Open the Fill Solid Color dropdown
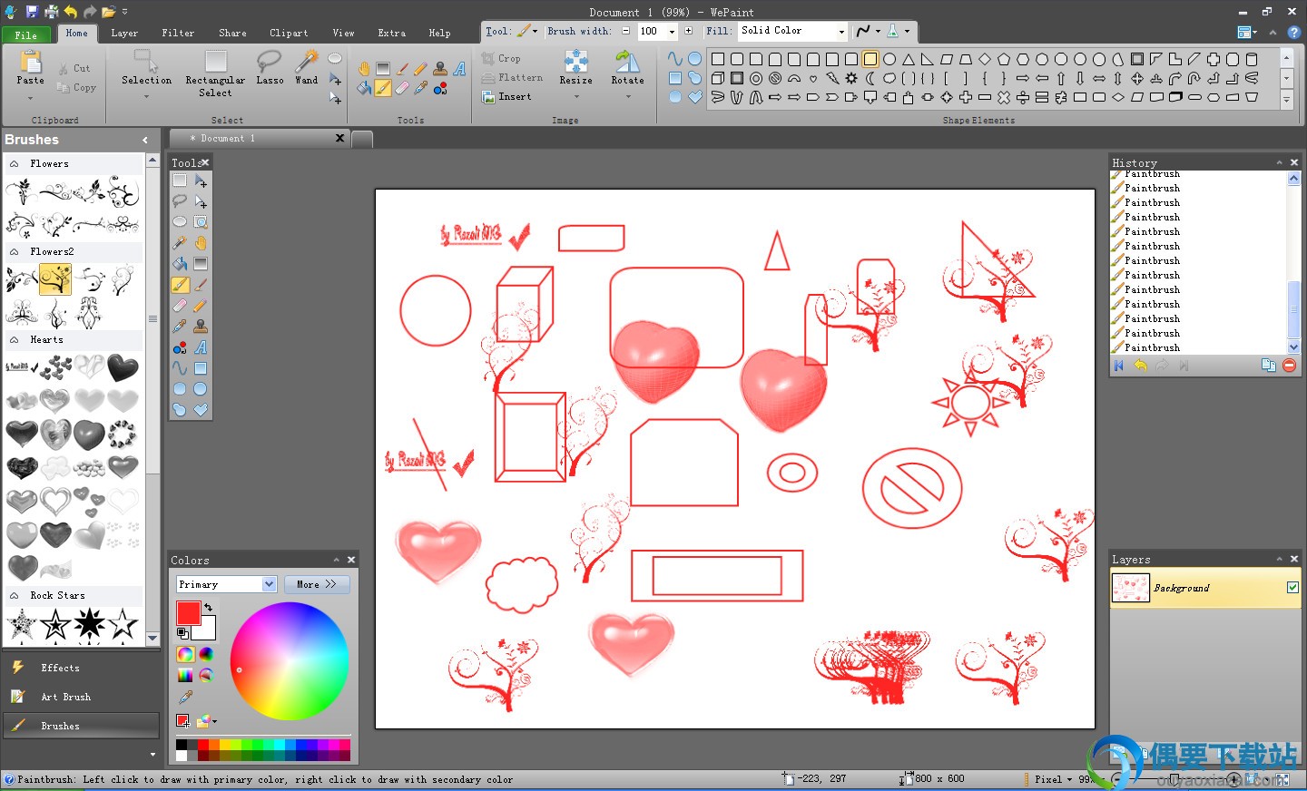The height and width of the screenshot is (791, 1307). 841,32
